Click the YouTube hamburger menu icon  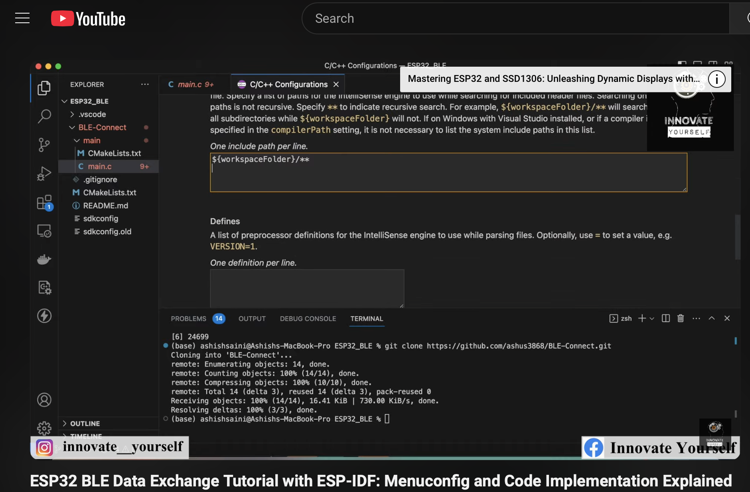click(x=22, y=18)
